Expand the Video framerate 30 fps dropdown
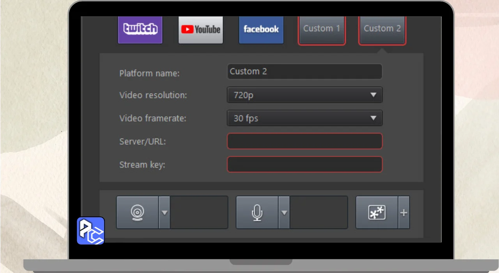Screen dimensions: 499x273 click(304, 118)
